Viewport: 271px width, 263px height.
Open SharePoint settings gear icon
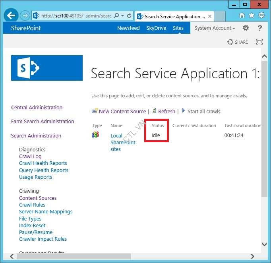coord(246,28)
